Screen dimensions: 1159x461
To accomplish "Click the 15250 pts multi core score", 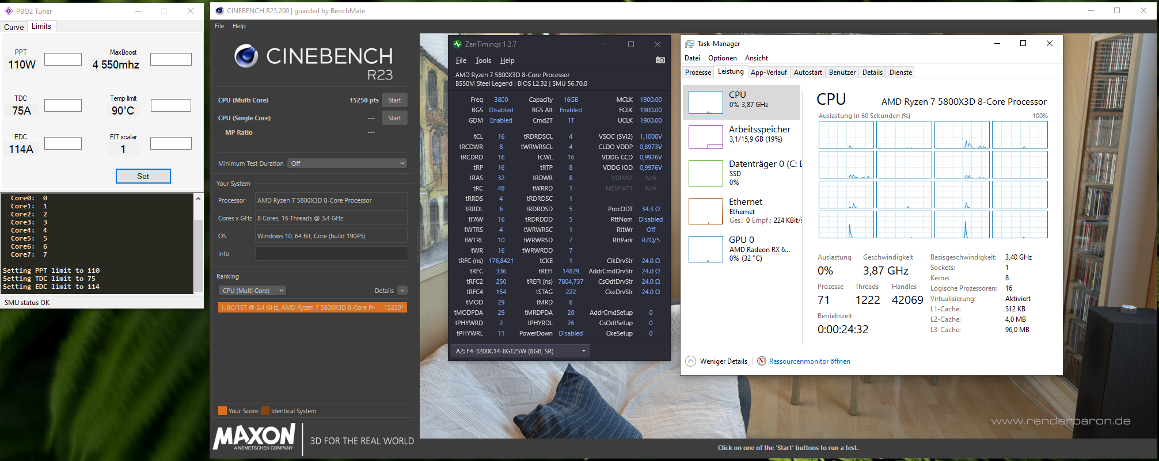I will 364,100.
